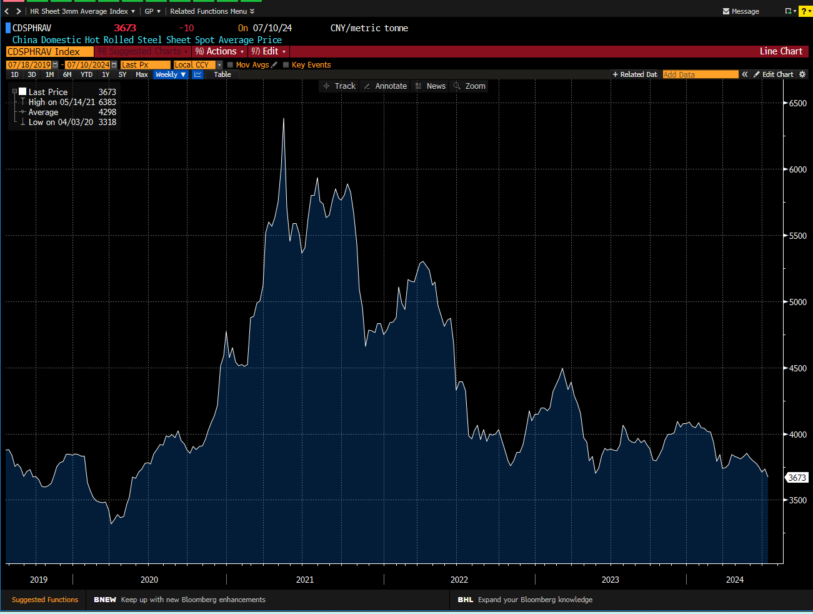
Task: Click the 'CNY/metric tonne' unit text
Action: 369,28
